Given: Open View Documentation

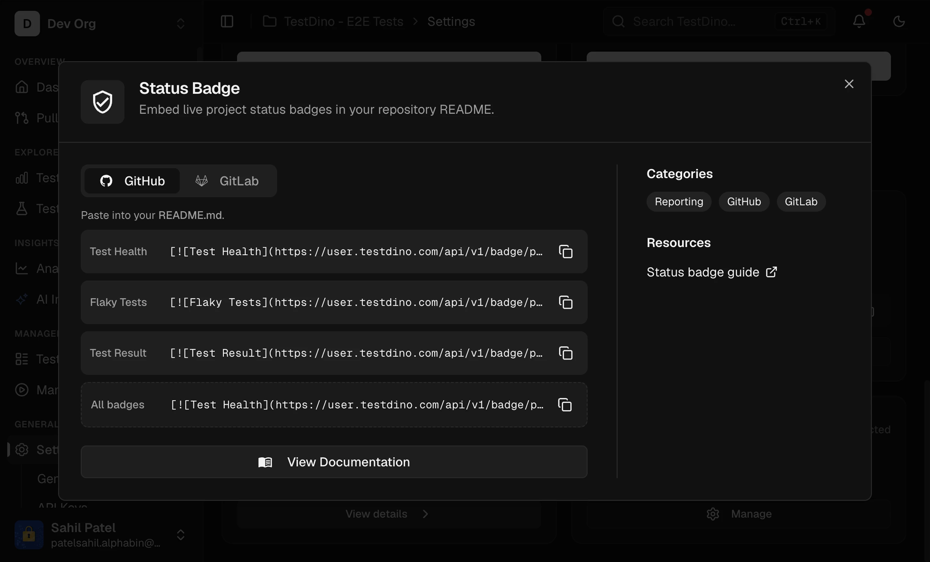Looking at the screenshot, I should [334, 462].
